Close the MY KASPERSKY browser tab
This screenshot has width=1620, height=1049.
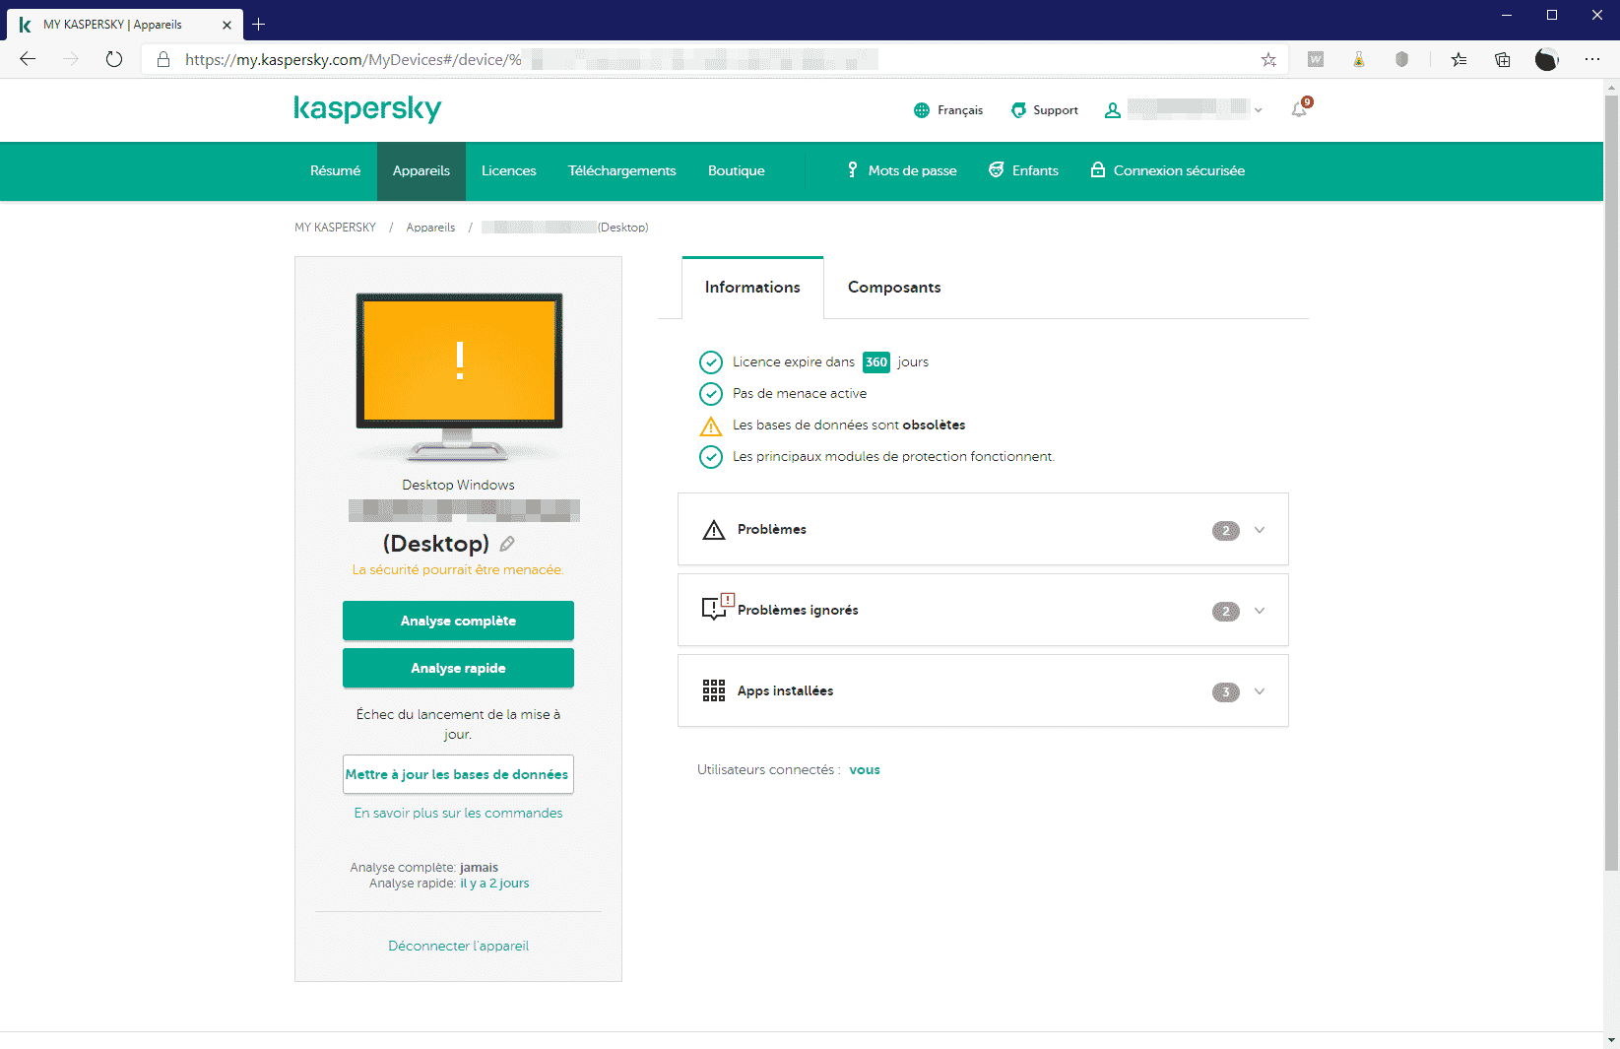227,25
